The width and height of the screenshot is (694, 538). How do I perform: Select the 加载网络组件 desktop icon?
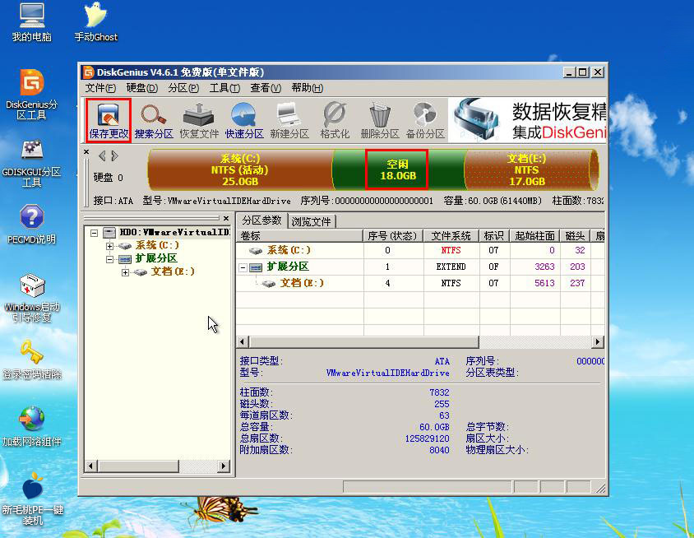(31, 427)
